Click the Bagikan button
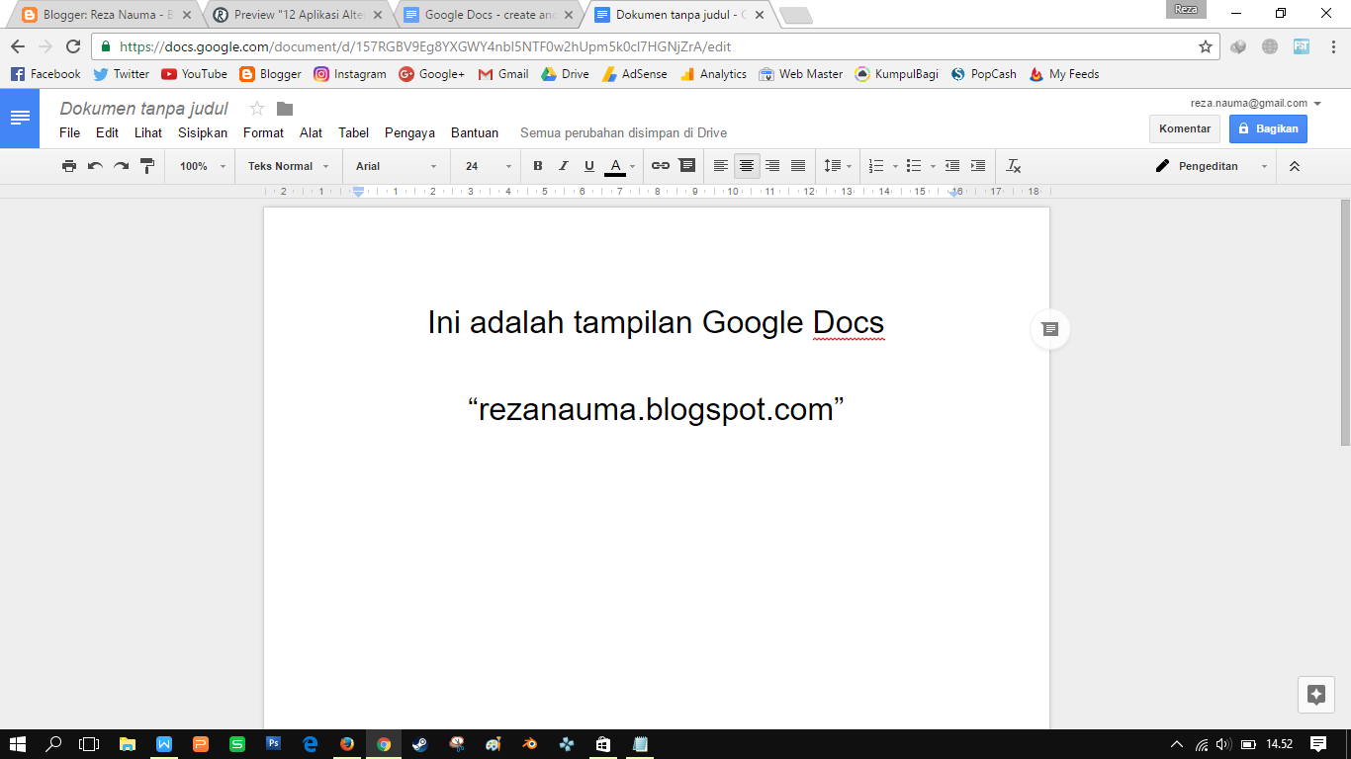The image size is (1351, 759). (1267, 128)
